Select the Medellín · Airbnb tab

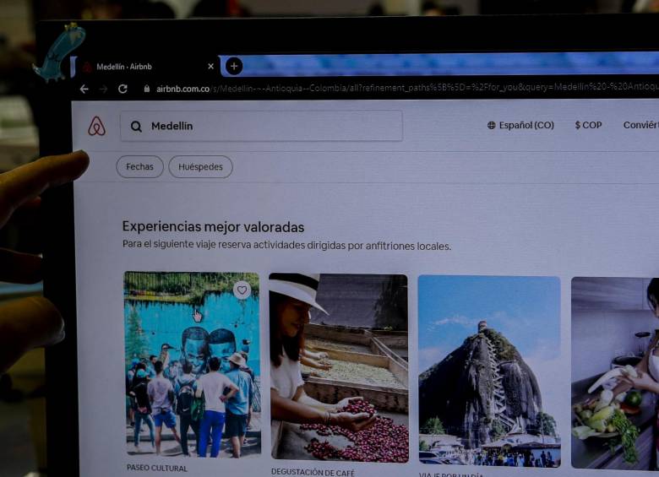point(145,67)
